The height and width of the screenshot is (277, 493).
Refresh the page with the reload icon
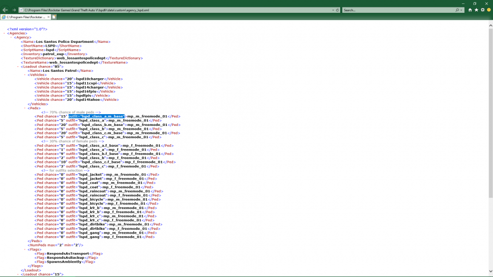click(337, 10)
